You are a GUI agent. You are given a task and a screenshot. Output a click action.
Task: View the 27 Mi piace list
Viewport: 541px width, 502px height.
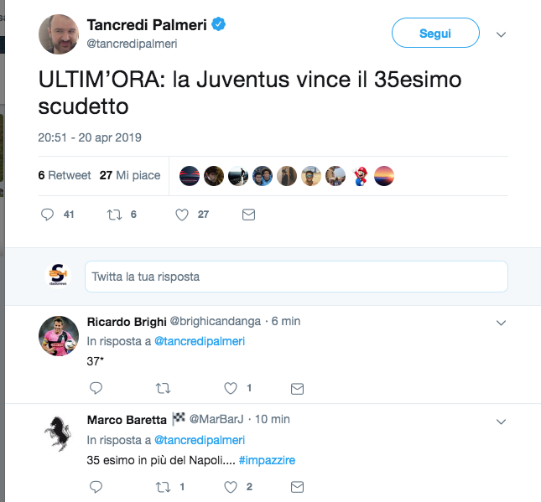tap(129, 175)
